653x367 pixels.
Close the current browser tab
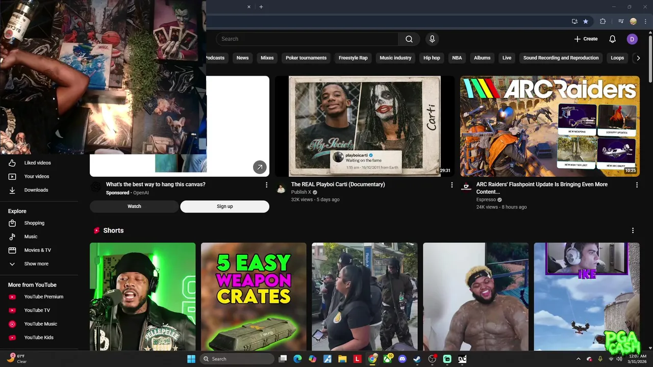(249, 7)
